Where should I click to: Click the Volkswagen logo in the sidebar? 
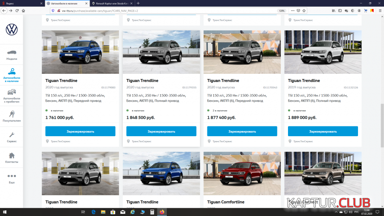tap(12, 29)
